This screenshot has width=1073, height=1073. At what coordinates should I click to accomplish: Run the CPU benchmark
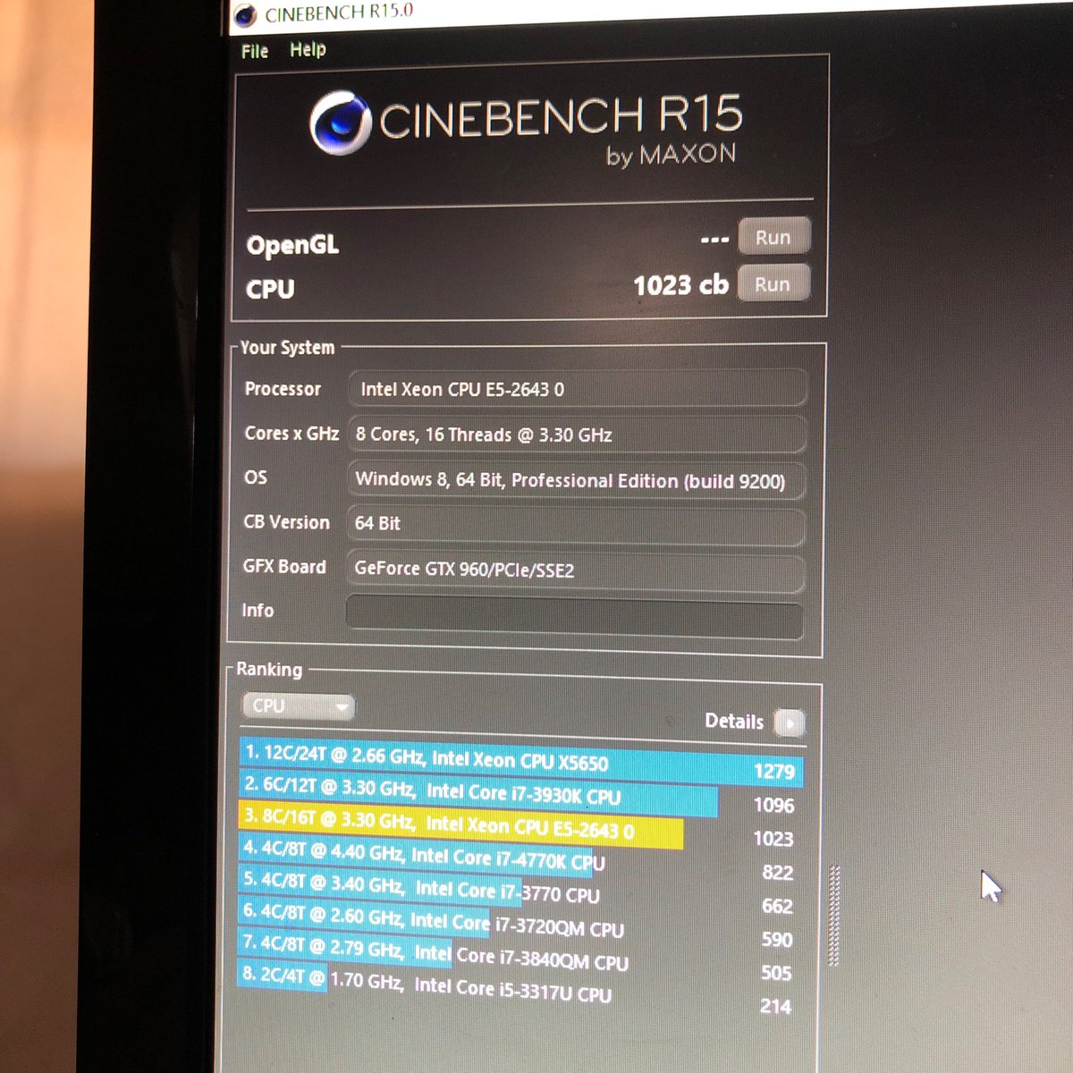point(773,283)
